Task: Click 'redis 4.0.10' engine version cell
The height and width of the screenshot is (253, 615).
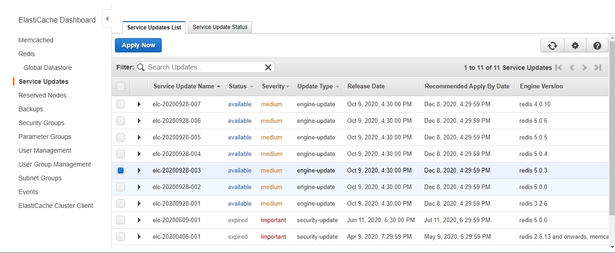Action: pos(535,104)
